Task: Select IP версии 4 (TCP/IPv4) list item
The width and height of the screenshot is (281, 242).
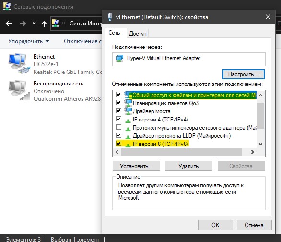Action: [x=160, y=120]
